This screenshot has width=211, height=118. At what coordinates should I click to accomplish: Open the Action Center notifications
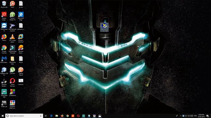click(208, 116)
